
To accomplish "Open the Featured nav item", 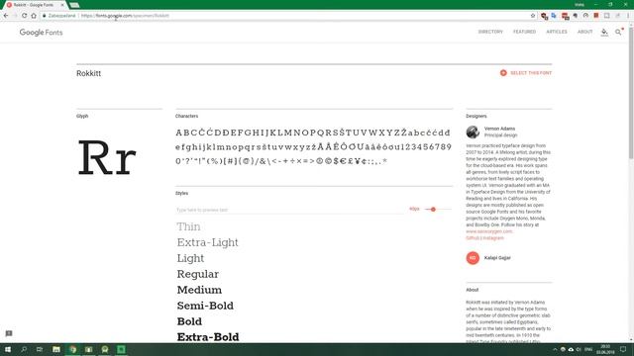I will pyautogui.click(x=524, y=32).
